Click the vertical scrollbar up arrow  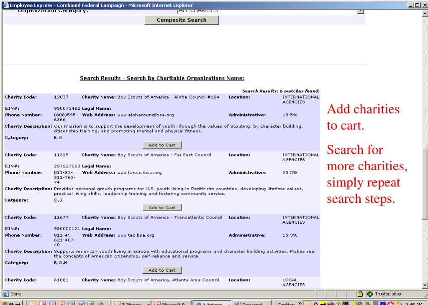[x=425, y=13]
